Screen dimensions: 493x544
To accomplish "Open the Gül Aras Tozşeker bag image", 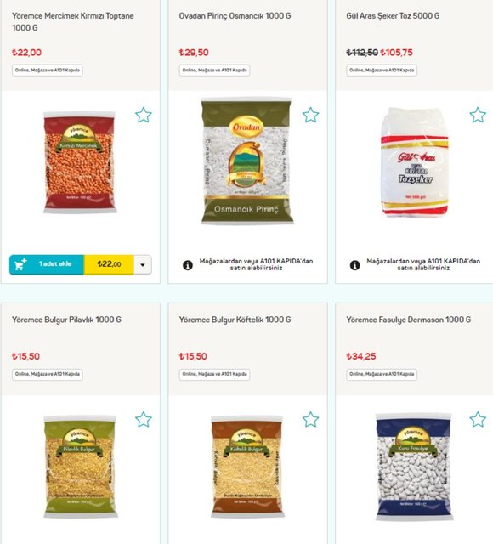I will (x=414, y=162).
